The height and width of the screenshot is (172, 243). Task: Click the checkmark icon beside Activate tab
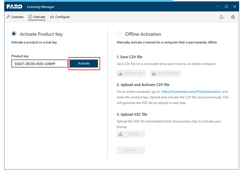tap(30, 17)
